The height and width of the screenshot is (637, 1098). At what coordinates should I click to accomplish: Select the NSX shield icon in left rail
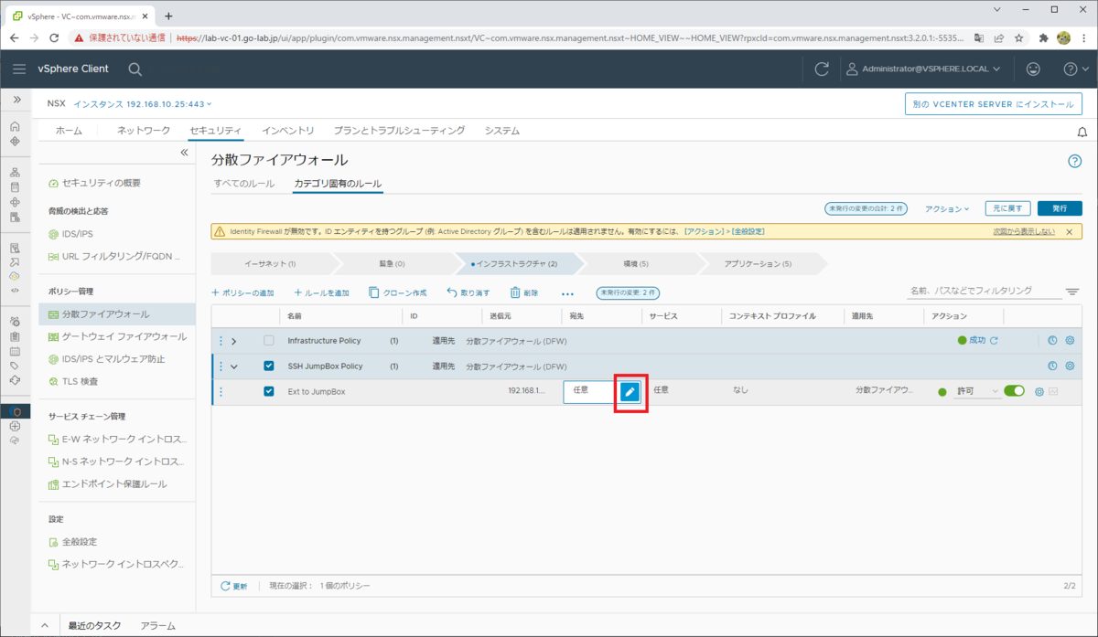tap(15, 411)
